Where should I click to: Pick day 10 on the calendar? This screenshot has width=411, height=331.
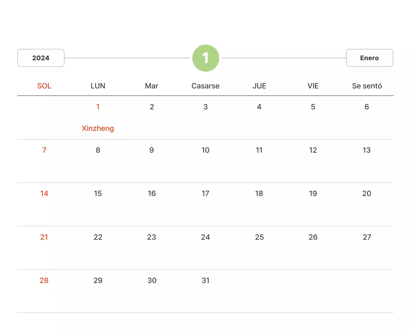(x=205, y=150)
